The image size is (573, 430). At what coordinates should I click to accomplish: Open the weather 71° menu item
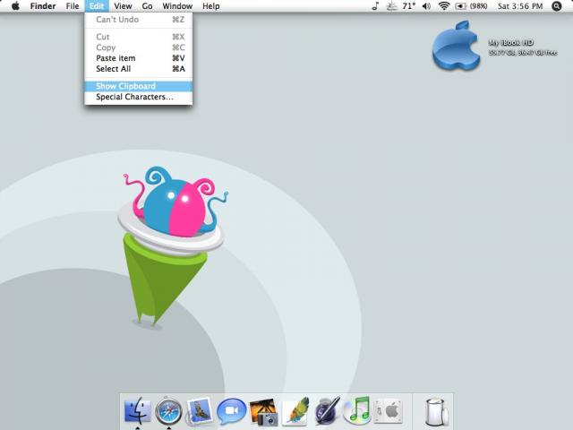coord(401,6)
